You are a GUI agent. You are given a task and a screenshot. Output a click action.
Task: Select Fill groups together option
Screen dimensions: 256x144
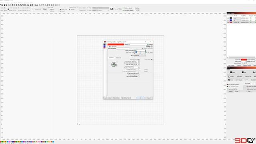pos(139,75)
